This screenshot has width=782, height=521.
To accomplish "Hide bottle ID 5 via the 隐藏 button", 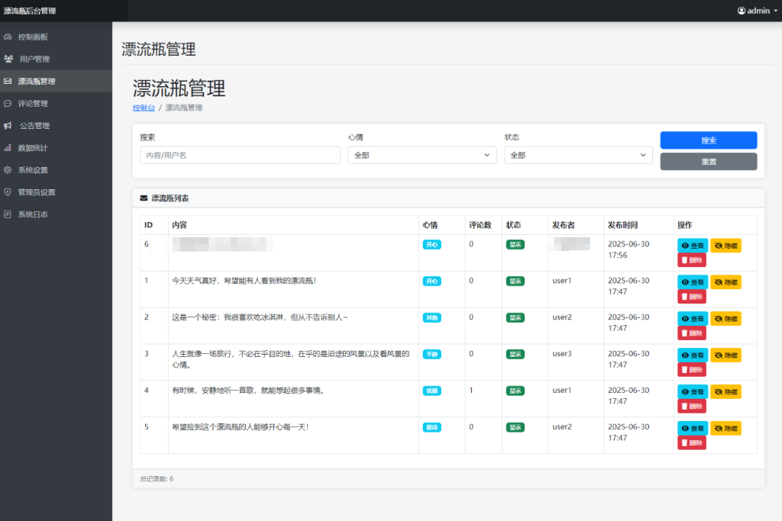I will 725,428.
